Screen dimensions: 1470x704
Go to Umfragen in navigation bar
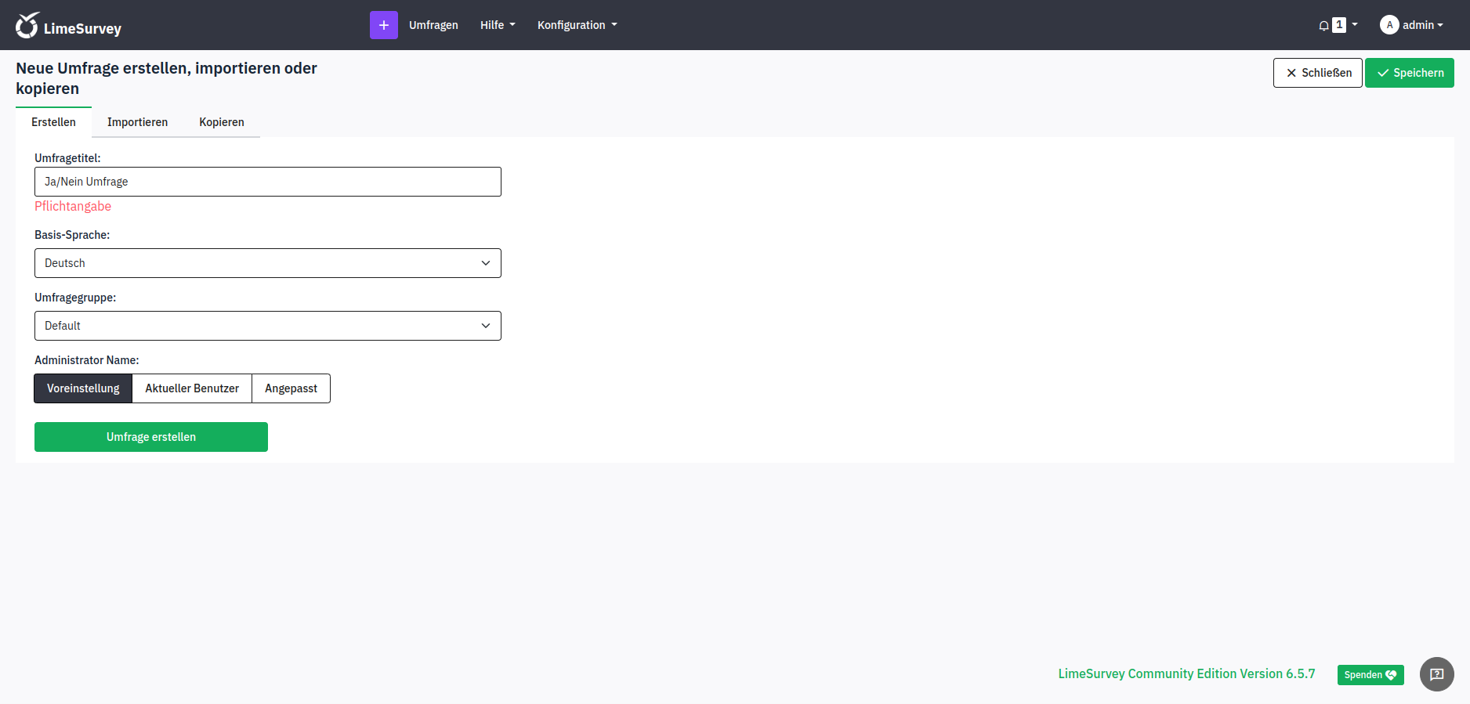point(433,25)
